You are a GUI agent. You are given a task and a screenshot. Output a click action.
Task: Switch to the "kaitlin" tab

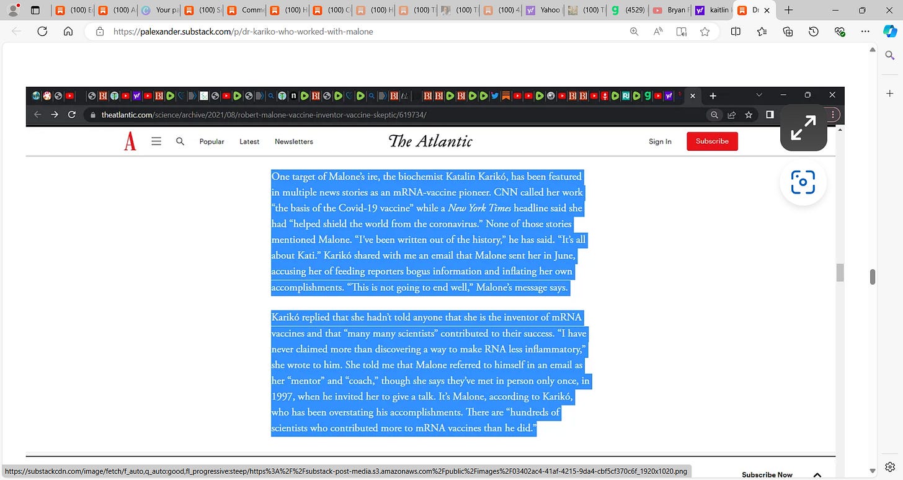pyautogui.click(x=712, y=10)
